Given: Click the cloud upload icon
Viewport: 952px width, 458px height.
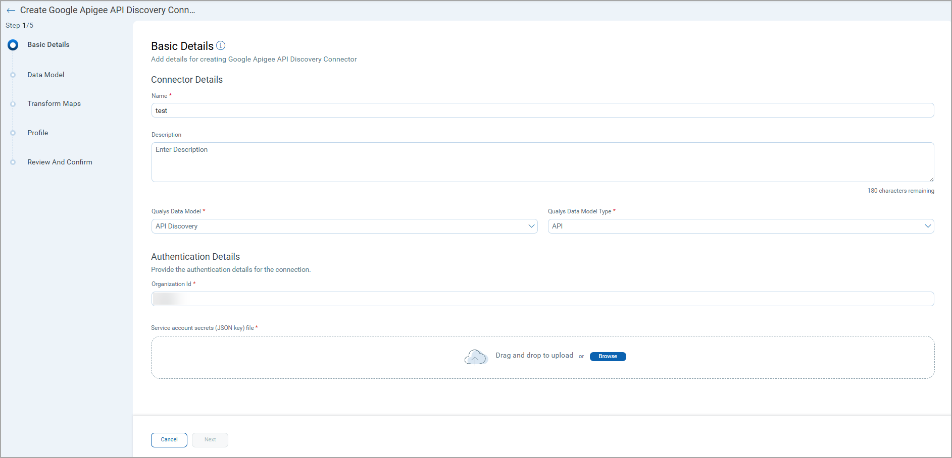Looking at the screenshot, I should pyautogui.click(x=475, y=357).
